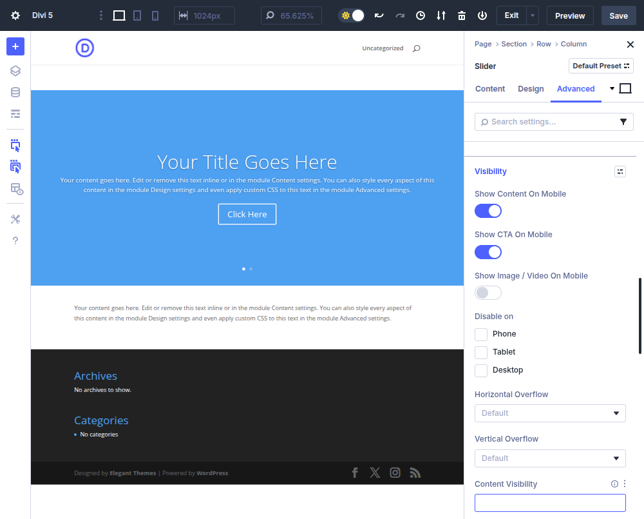Open the Divi settings gear
Image resolution: width=644 pixels, height=519 pixels.
15,15
